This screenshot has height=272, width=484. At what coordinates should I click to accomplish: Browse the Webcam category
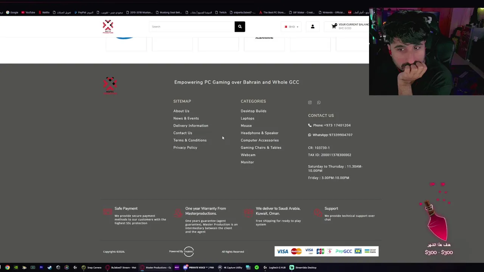pos(248,155)
